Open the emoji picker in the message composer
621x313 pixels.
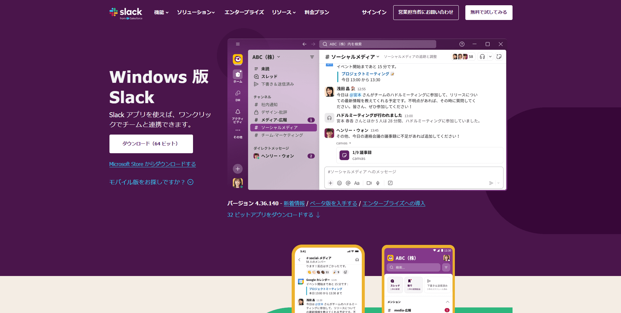tap(339, 183)
